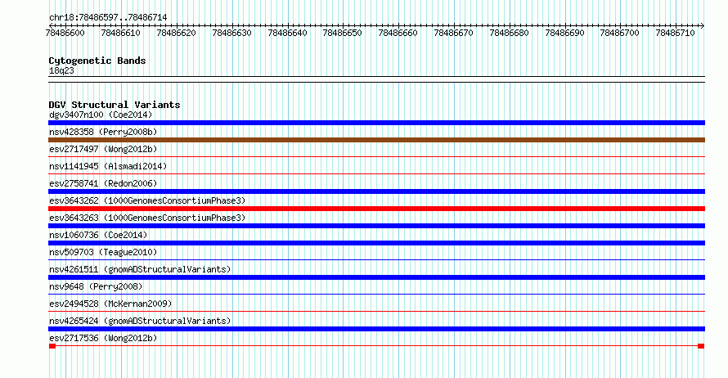Screen dimensions: 728x378
Task: Click the thin red line under esv2494528
Action: pos(376,312)
